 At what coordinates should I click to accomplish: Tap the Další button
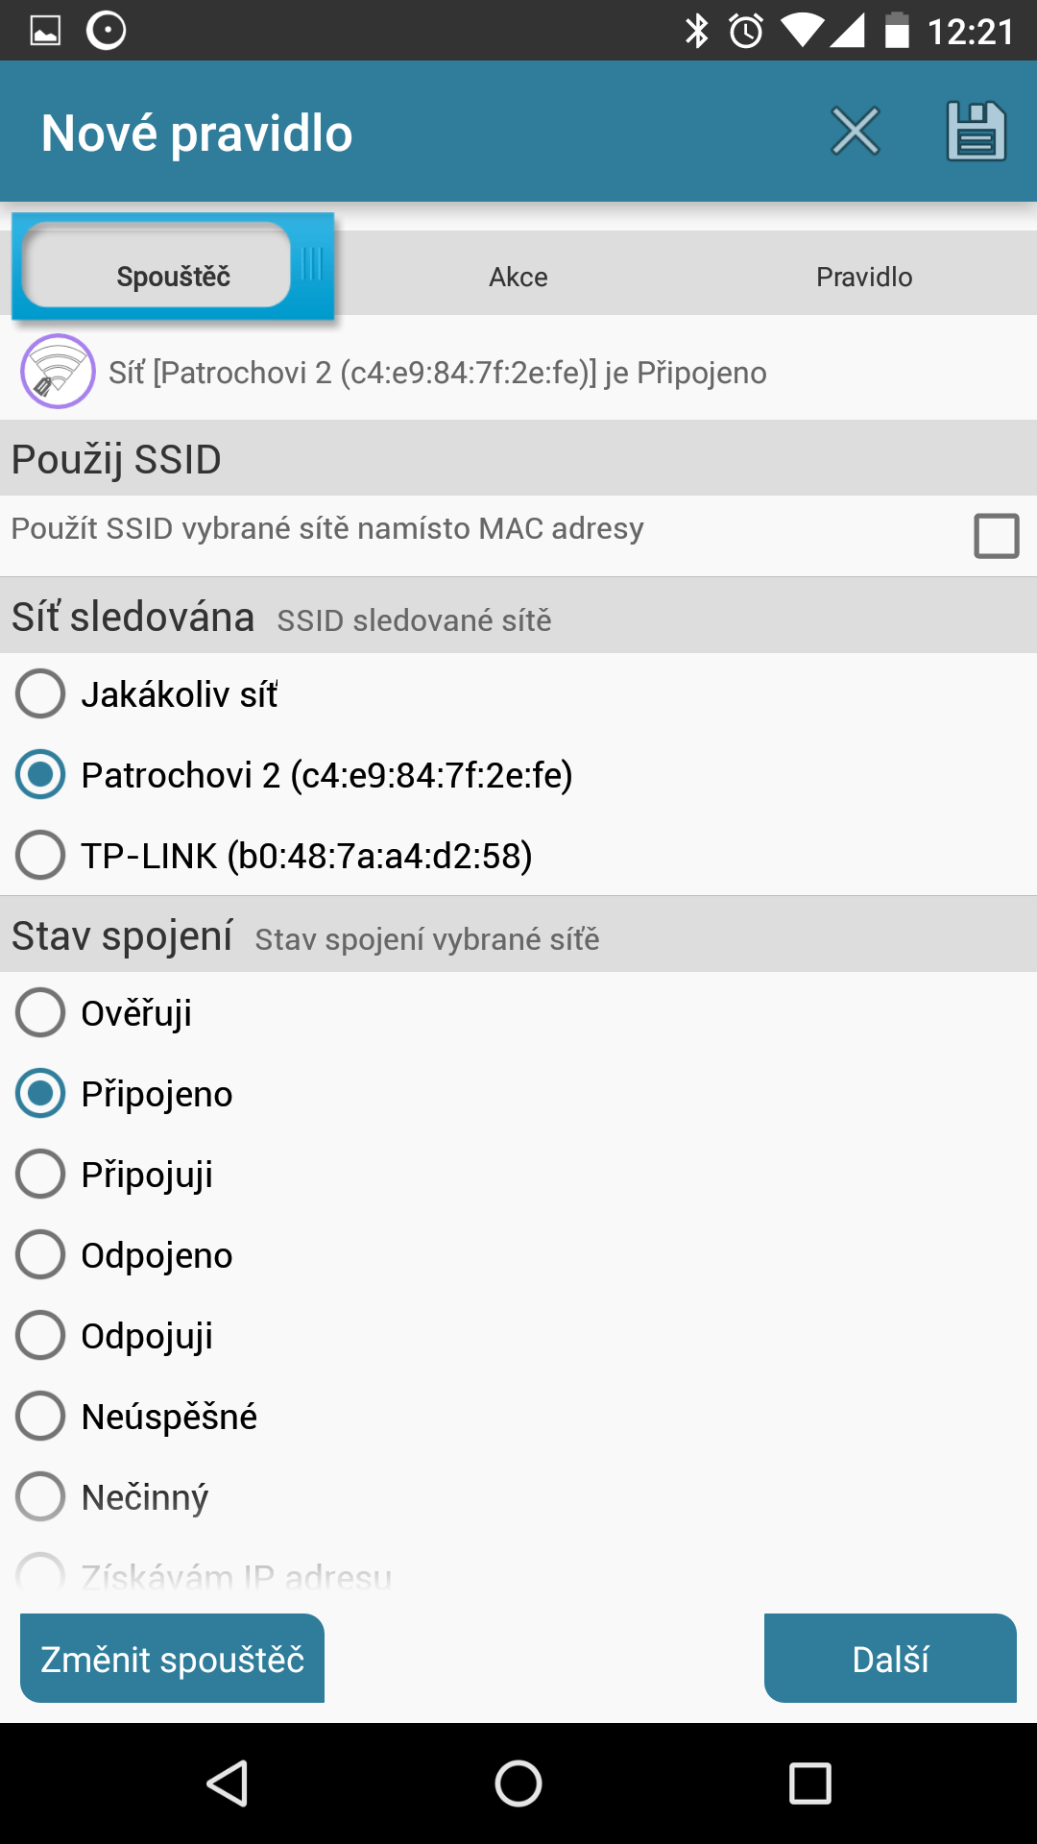pyautogui.click(x=890, y=1659)
